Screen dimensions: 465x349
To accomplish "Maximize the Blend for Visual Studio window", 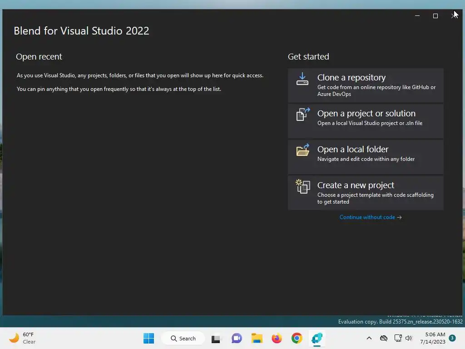I will tap(435, 16).
